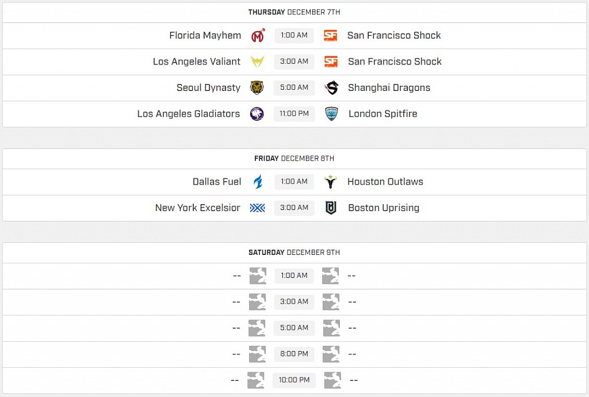Open the Florida Mayhem team name link
Viewport: 589px width, 397px height.
pos(205,35)
